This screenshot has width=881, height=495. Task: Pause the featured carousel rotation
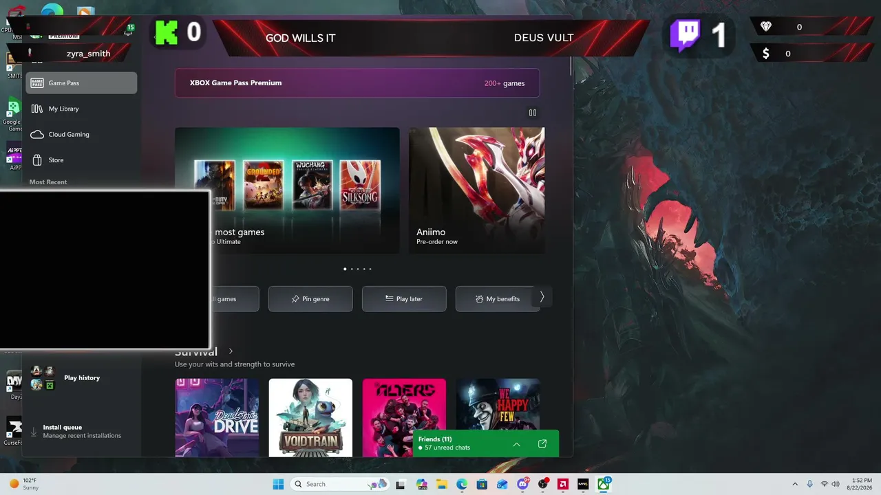(x=532, y=113)
